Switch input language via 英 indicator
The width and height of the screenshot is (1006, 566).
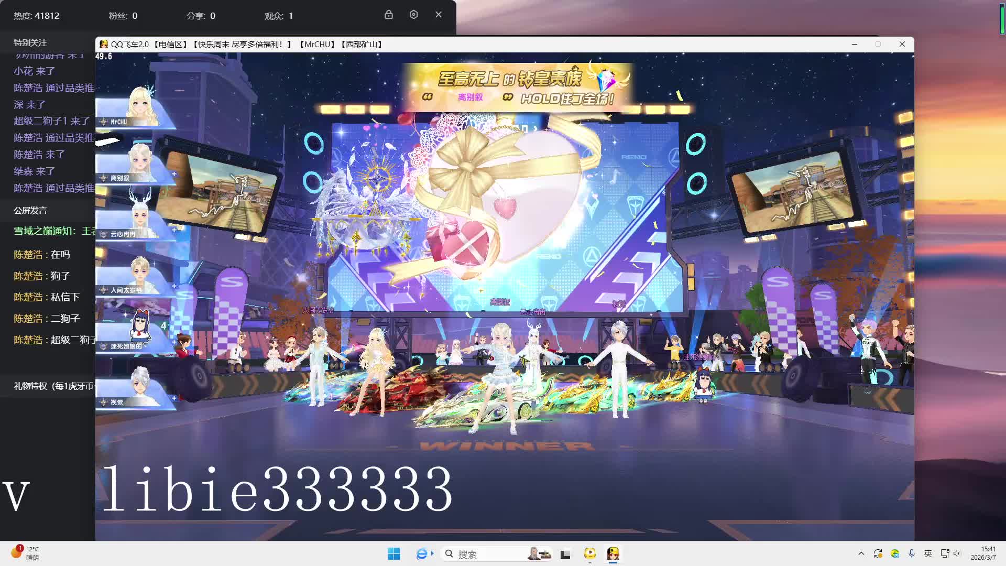point(928,553)
